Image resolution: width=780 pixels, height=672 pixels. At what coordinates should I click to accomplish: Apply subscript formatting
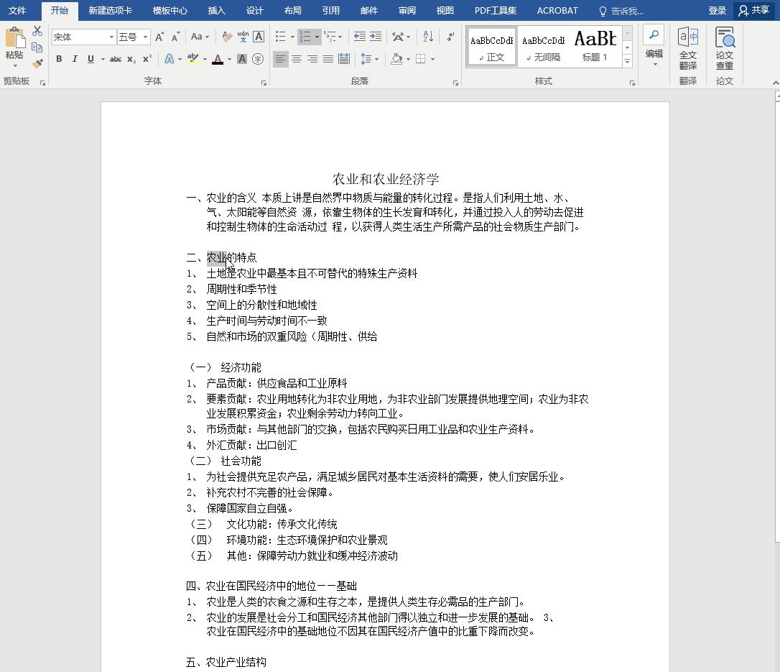click(131, 59)
